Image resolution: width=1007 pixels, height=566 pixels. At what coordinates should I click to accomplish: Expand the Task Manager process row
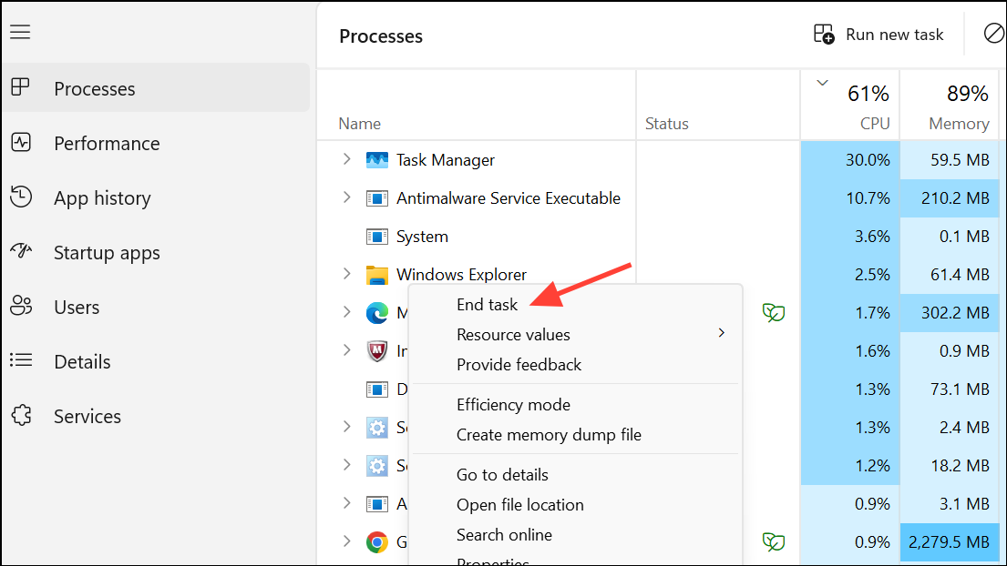[346, 159]
